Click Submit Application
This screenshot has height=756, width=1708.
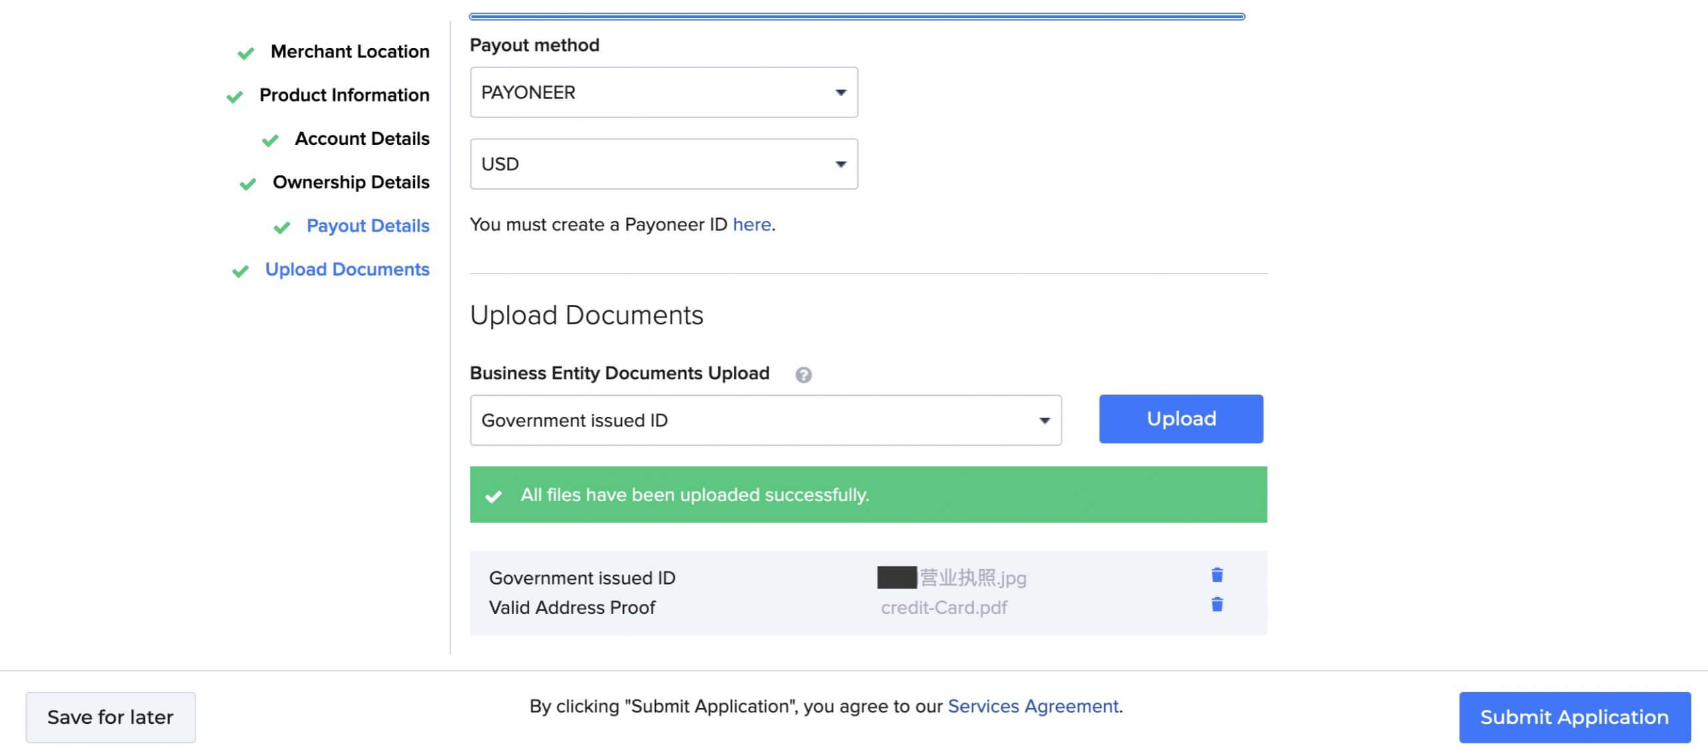click(1575, 717)
